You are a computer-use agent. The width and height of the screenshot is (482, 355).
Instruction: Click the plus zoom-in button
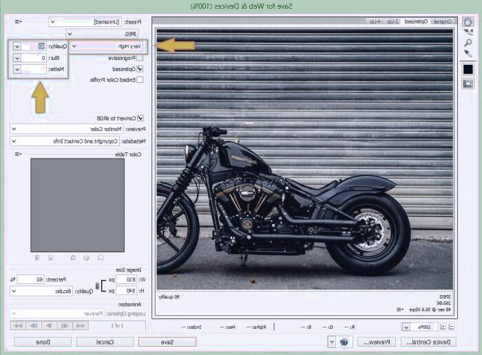443,327
